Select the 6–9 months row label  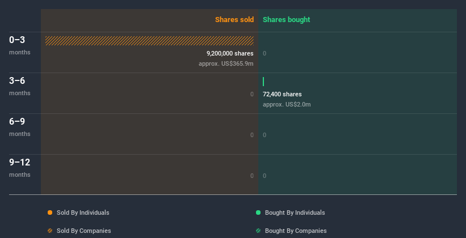click(20, 127)
